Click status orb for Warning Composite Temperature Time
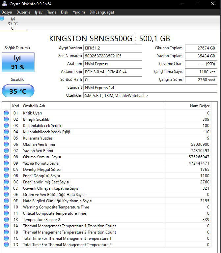Viewport: 221px width, 253px height. (x=6, y=207)
